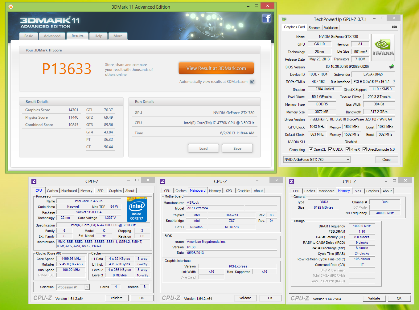Screen dimensions: 419x310
Task: Click Validate in the Memory CPU-Z window
Action: pos(374,298)
